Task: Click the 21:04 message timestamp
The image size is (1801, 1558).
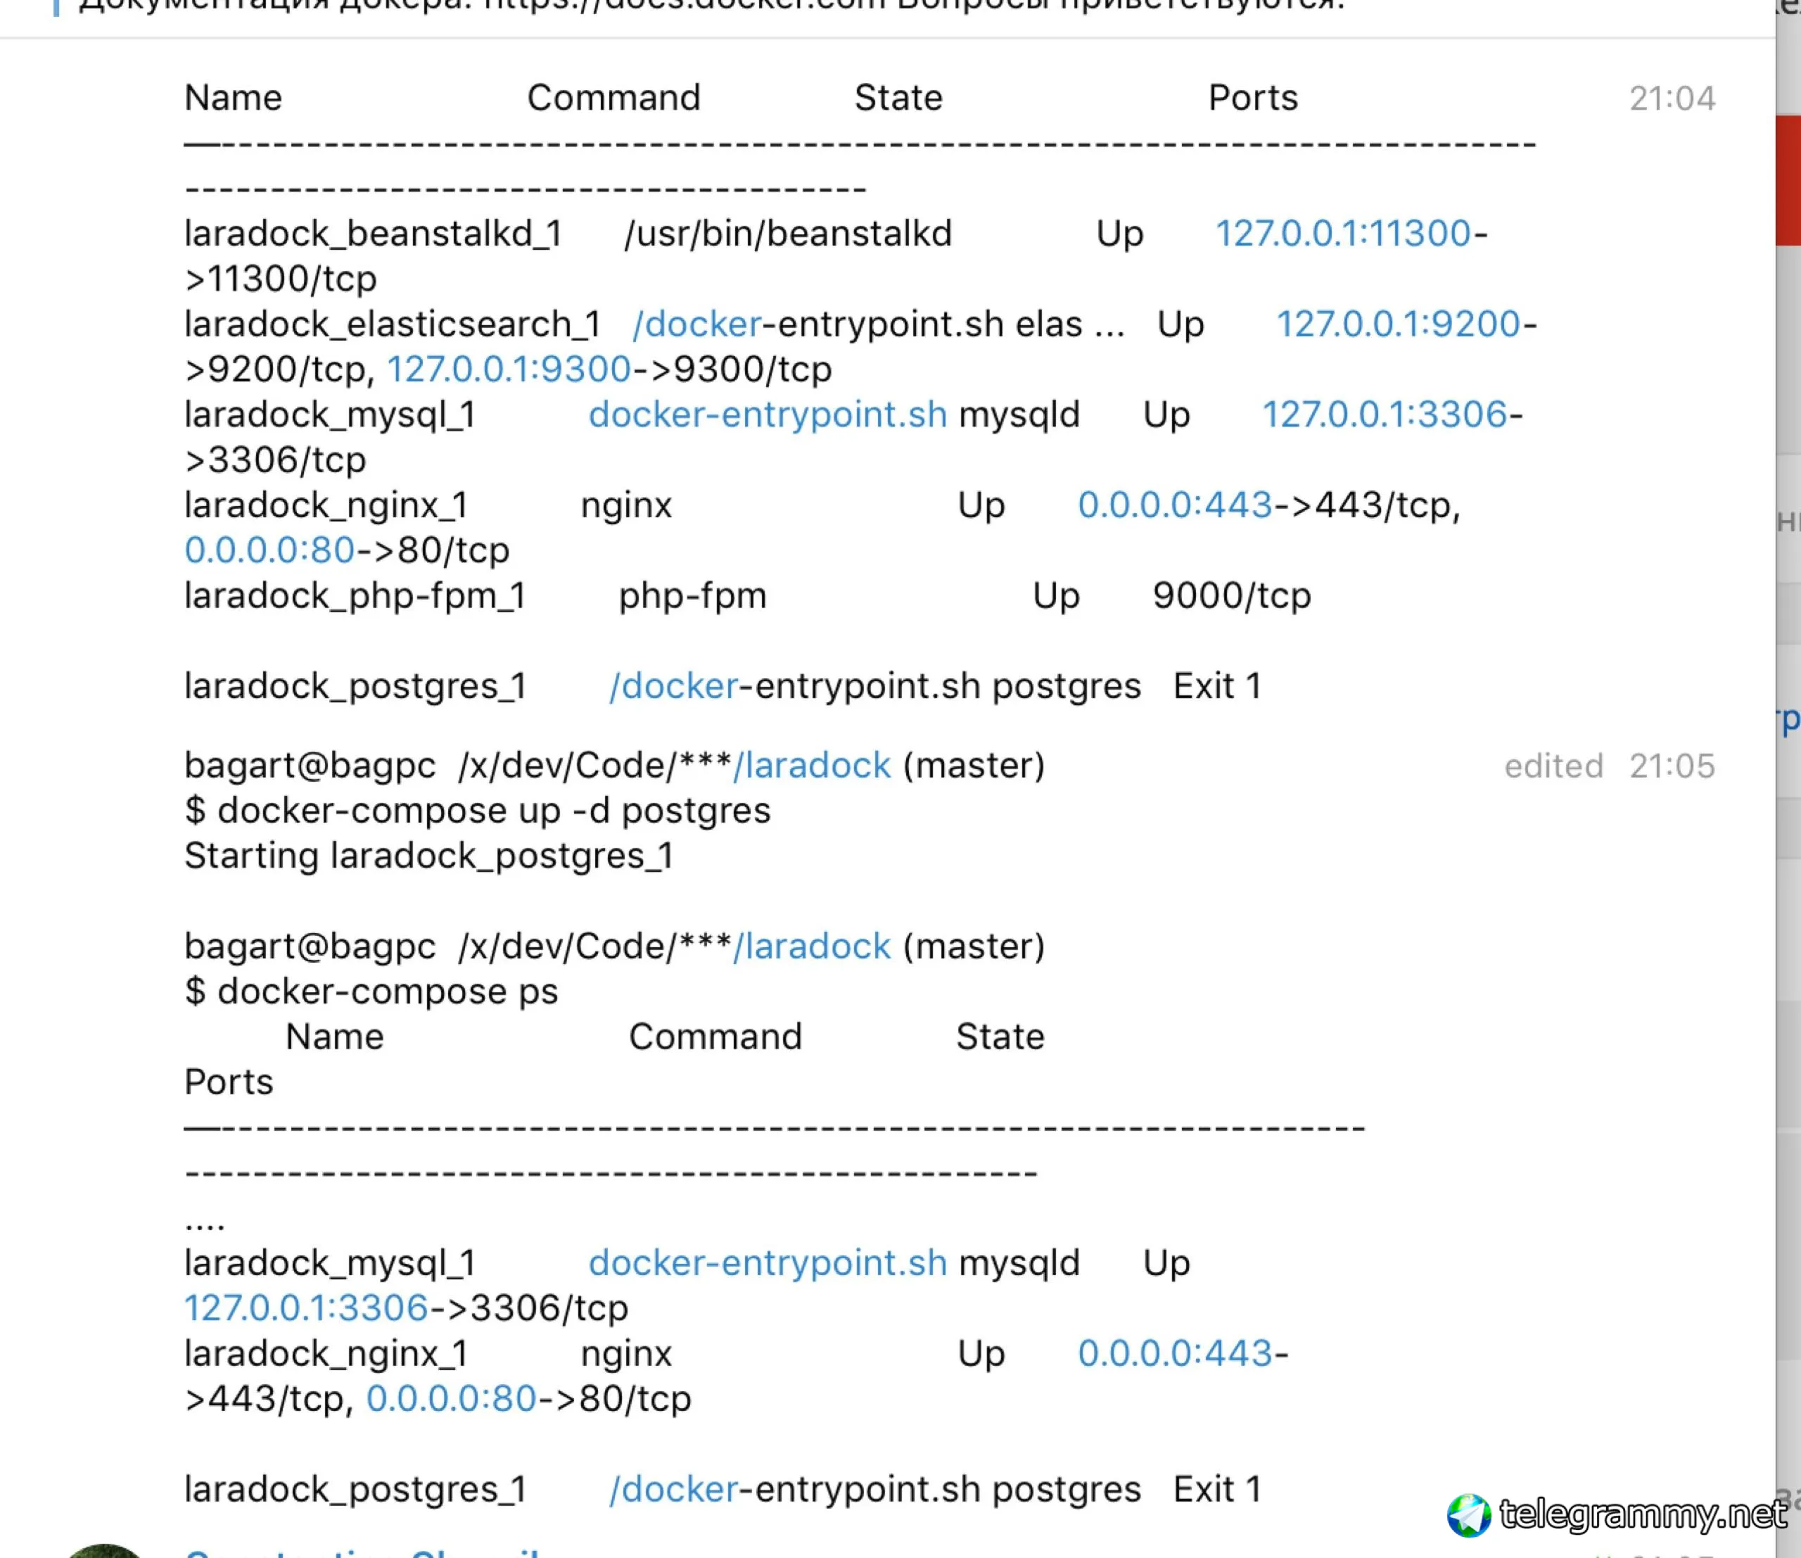Action: point(1672,99)
